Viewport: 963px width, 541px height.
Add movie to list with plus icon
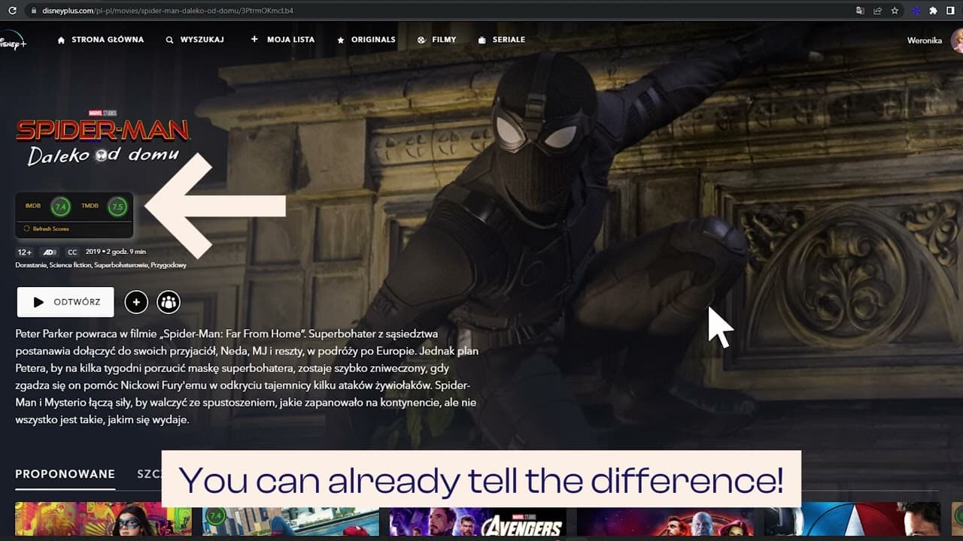tap(136, 302)
